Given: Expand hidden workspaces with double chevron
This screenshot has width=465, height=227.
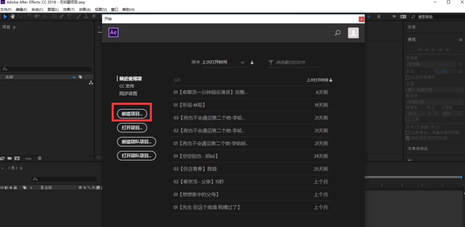Looking at the screenshot, I should (394, 16).
